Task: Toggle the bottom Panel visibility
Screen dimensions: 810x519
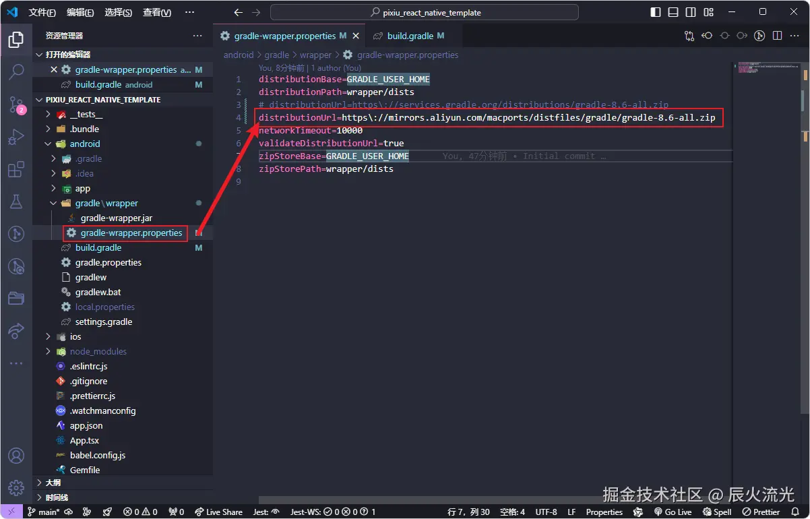Action: [x=673, y=12]
